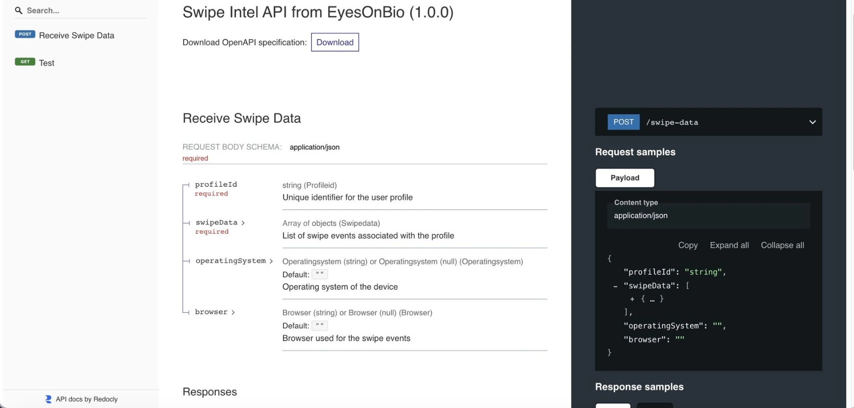Viewport: 854px width, 408px height.
Task: Download the OpenAPI specification
Action: (335, 43)
